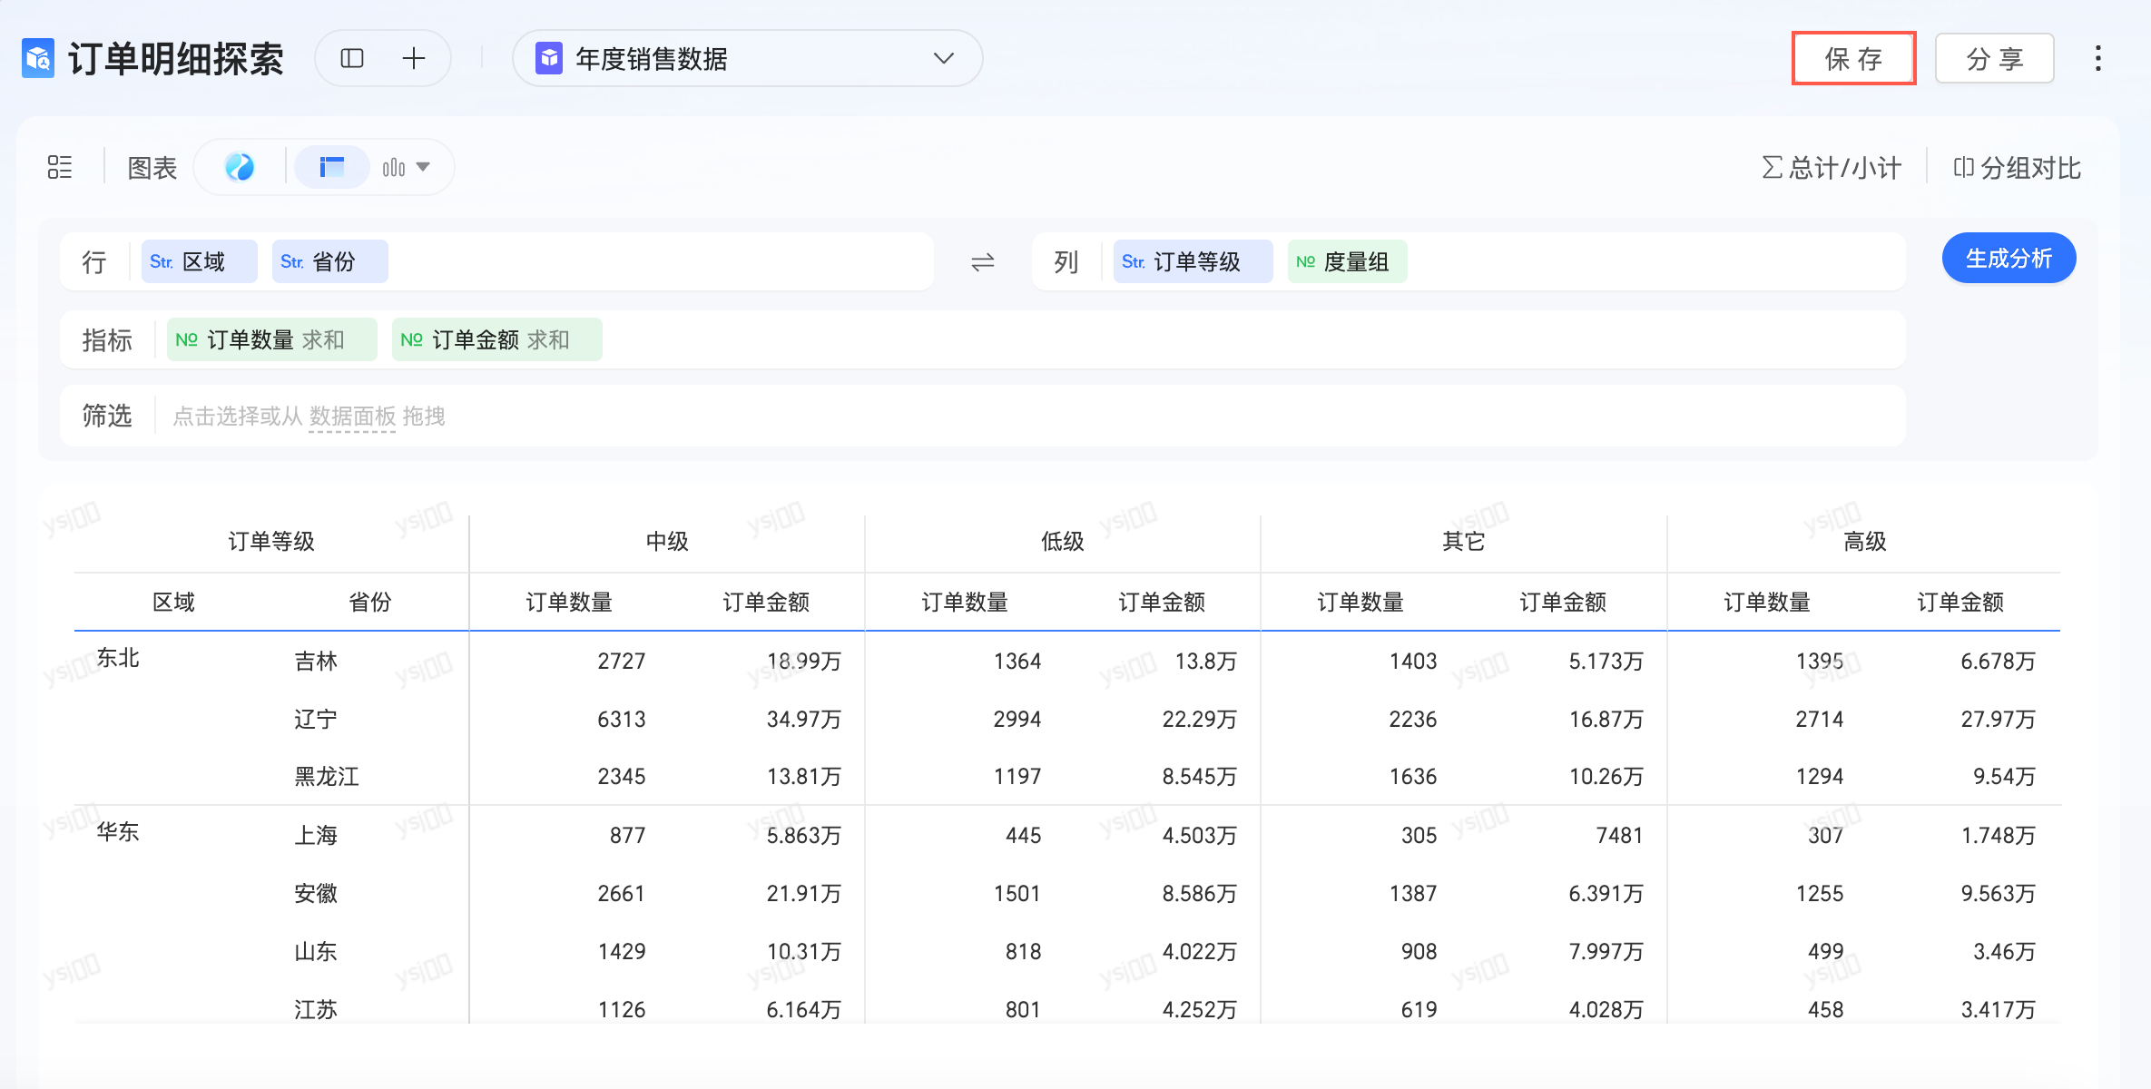Click the 订单明细探索 app logo icon
The height and width of the screenshot is (1089, 2151).
coord(38,59)
